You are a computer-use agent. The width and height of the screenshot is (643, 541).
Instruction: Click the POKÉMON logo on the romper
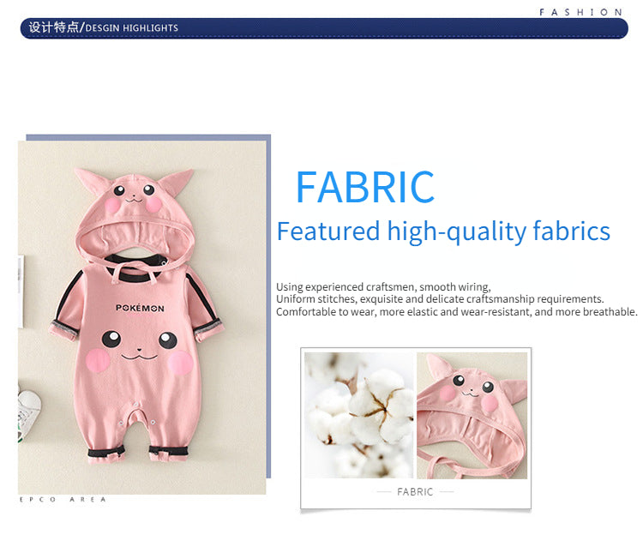click(140, 307)
